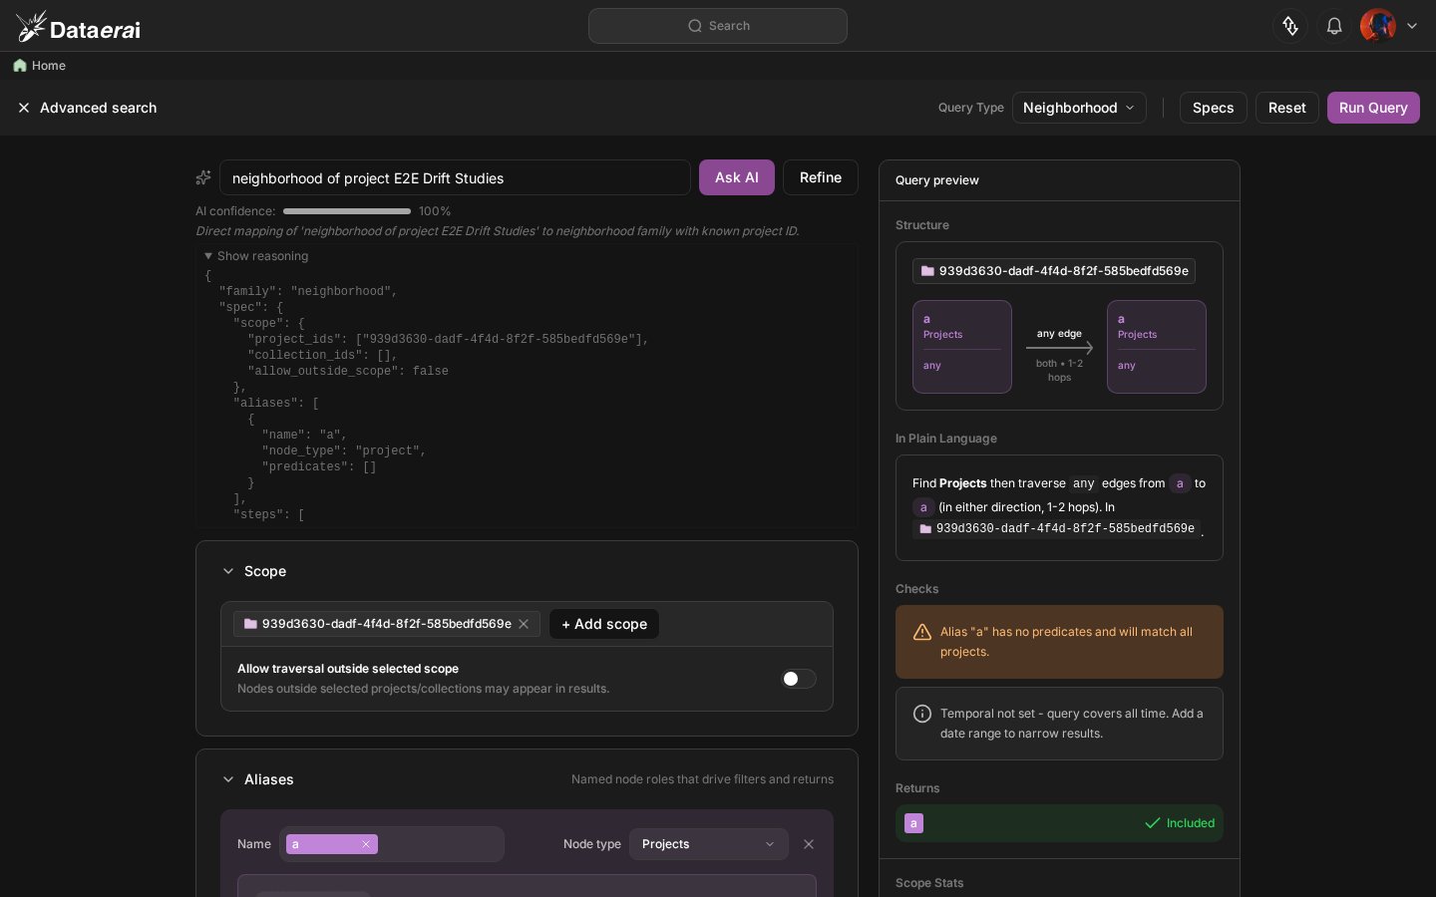Click the Home house icon
This screenshot has height=897, width=1436.
coord(20,66)
